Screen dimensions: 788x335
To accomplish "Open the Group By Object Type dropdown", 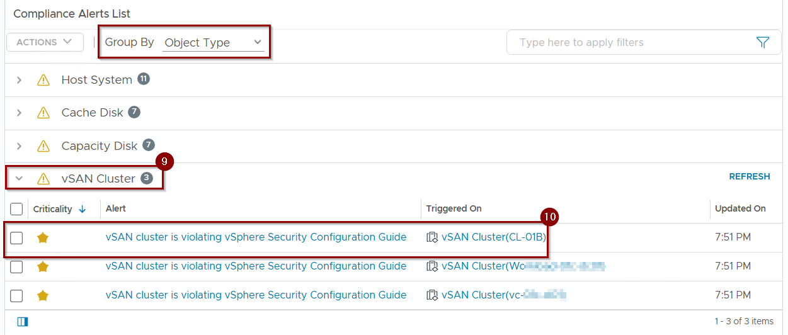I will coord(213,43).
